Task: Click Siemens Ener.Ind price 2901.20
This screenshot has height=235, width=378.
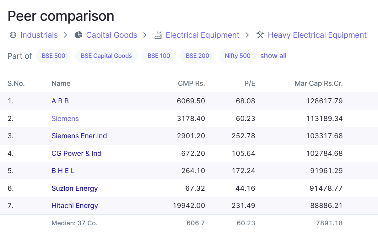Action: [x=191, y=136]
